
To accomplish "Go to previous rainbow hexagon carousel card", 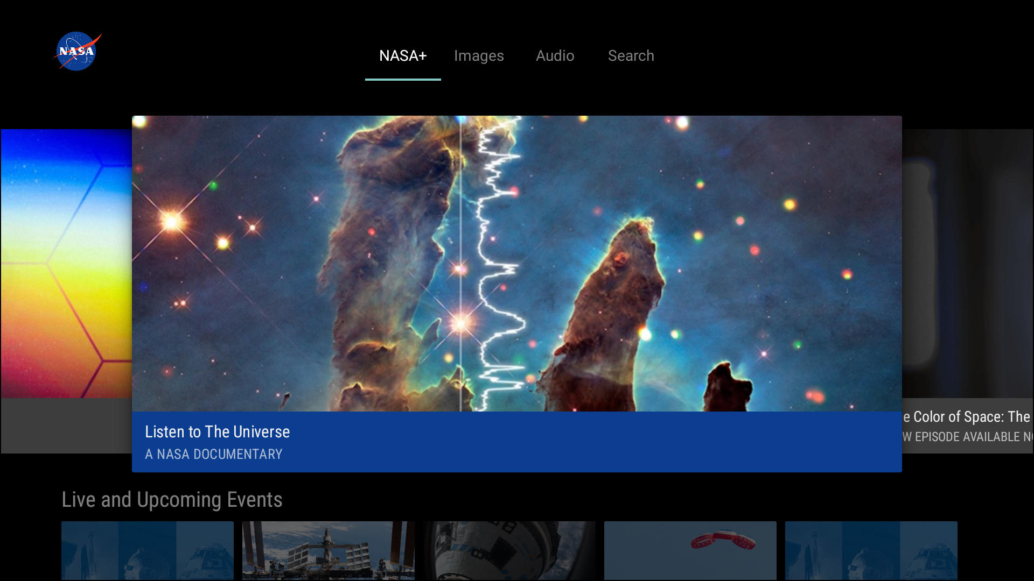I will tap(66, 264).
